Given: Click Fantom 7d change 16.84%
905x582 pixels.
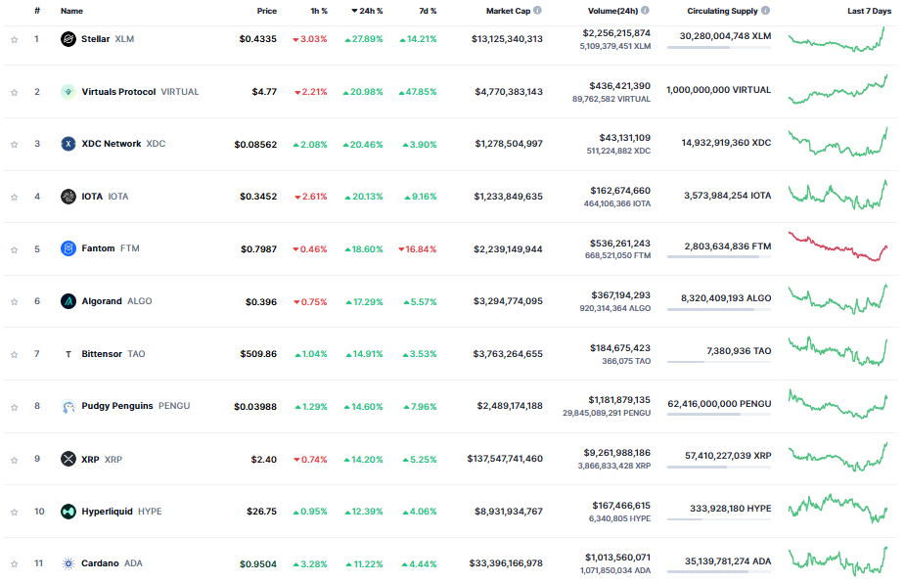Looking at the screenshot, I should tap(418, 249).
